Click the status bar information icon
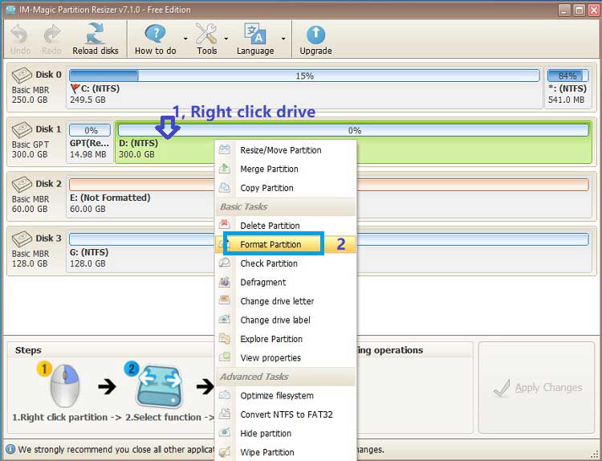 point(10,449)
